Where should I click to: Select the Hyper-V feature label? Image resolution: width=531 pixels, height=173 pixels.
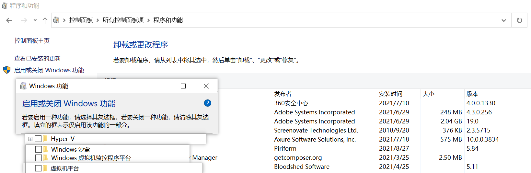63,139
